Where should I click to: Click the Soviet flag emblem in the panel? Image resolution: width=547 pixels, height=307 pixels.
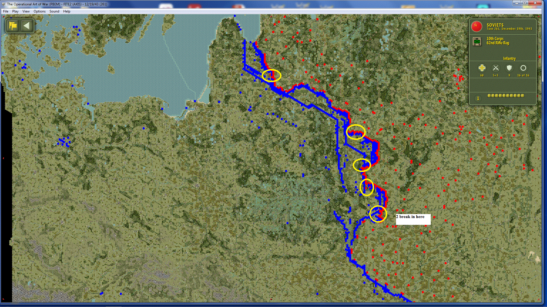click(477, 26)
